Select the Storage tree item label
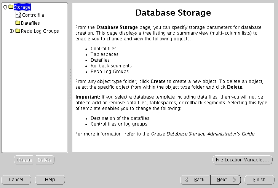The image size is (278, 188). (22, 7)
